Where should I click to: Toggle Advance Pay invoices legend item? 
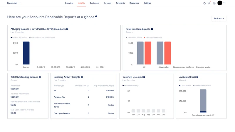pyautogui.click(x=19, y=38)
